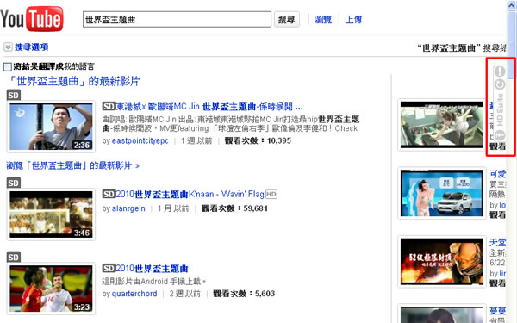
Task: Click the HD Suite refresh icon
Action: pyautogui.click(x=500, y=84)
